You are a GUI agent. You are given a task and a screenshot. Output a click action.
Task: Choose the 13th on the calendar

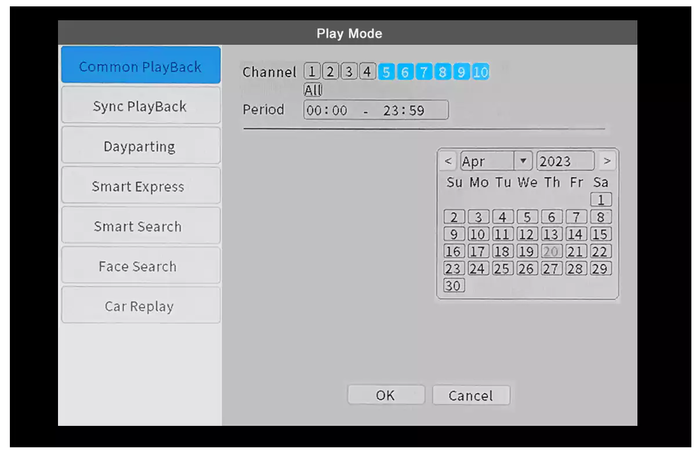[x=552, y=234]
